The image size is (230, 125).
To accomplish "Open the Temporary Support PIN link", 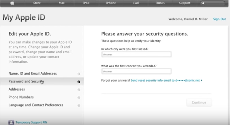I will pyautogui.click(x=32, y=122).
